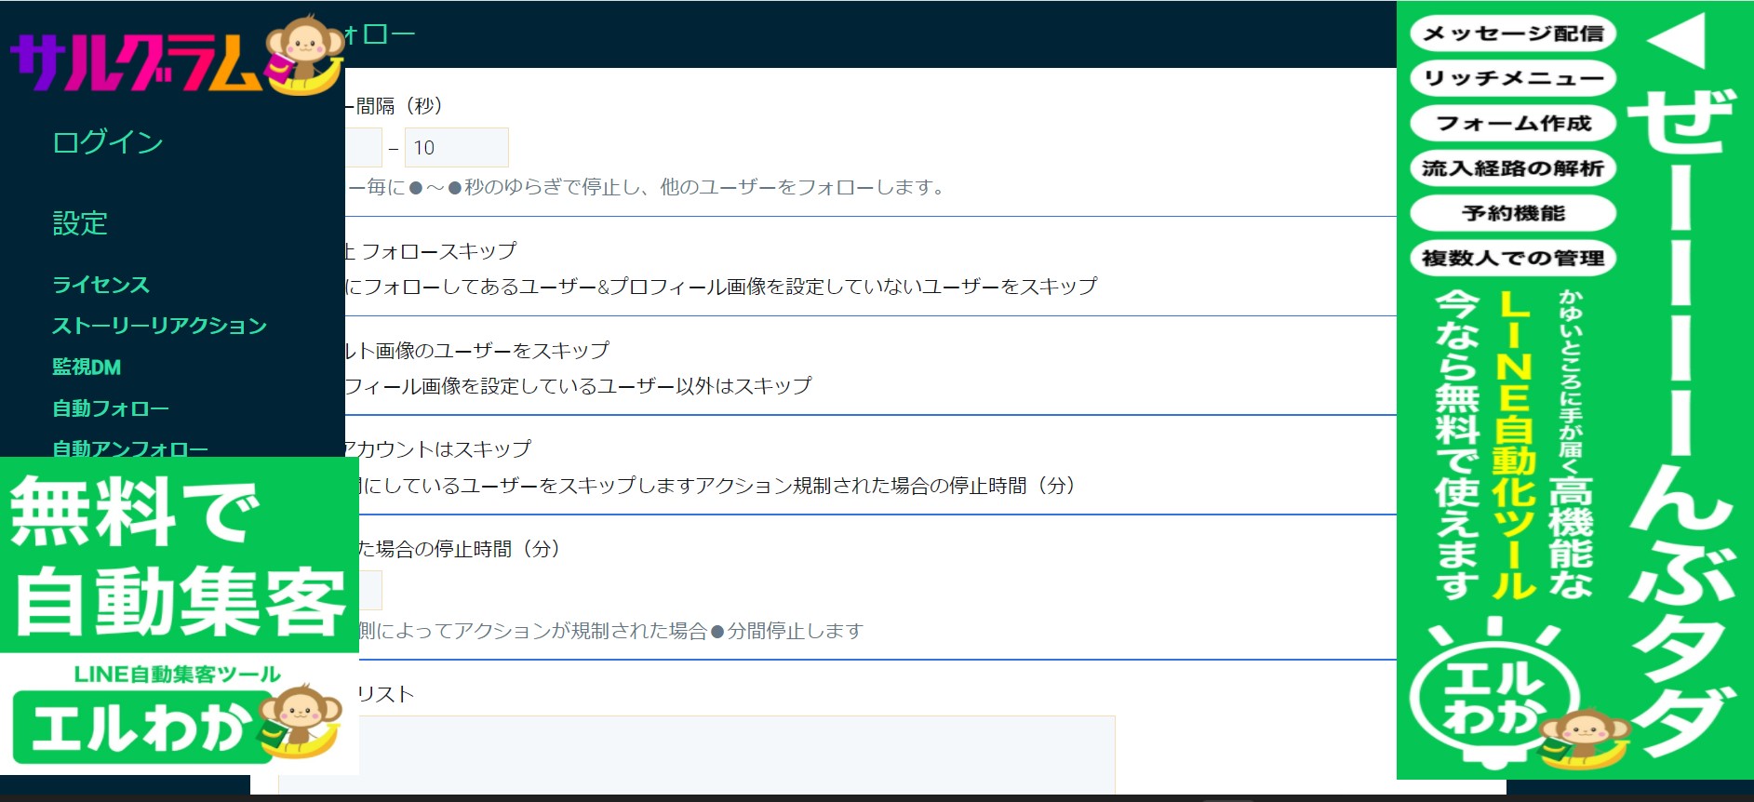Click the stop time minutes input field

(364, 591)
